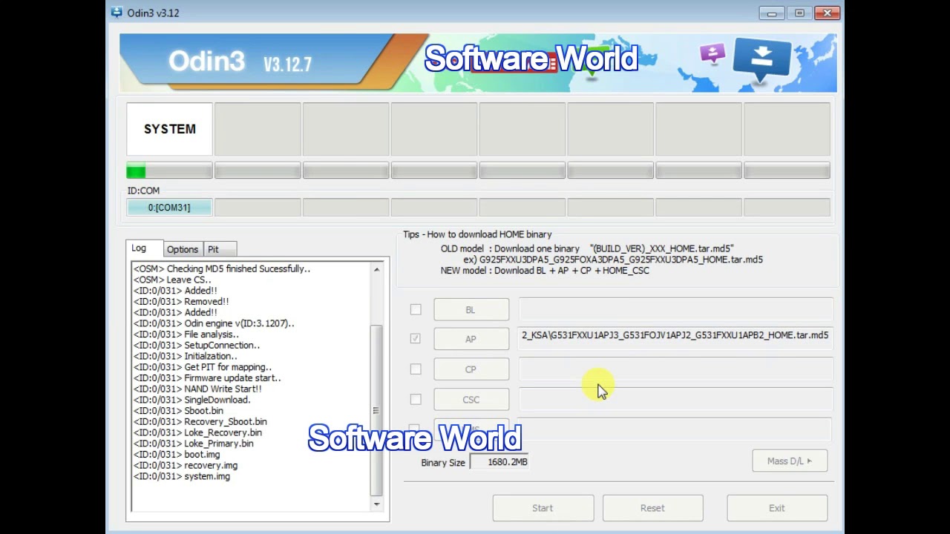Click the 'boot.img' log line

(x=177, y=454)
